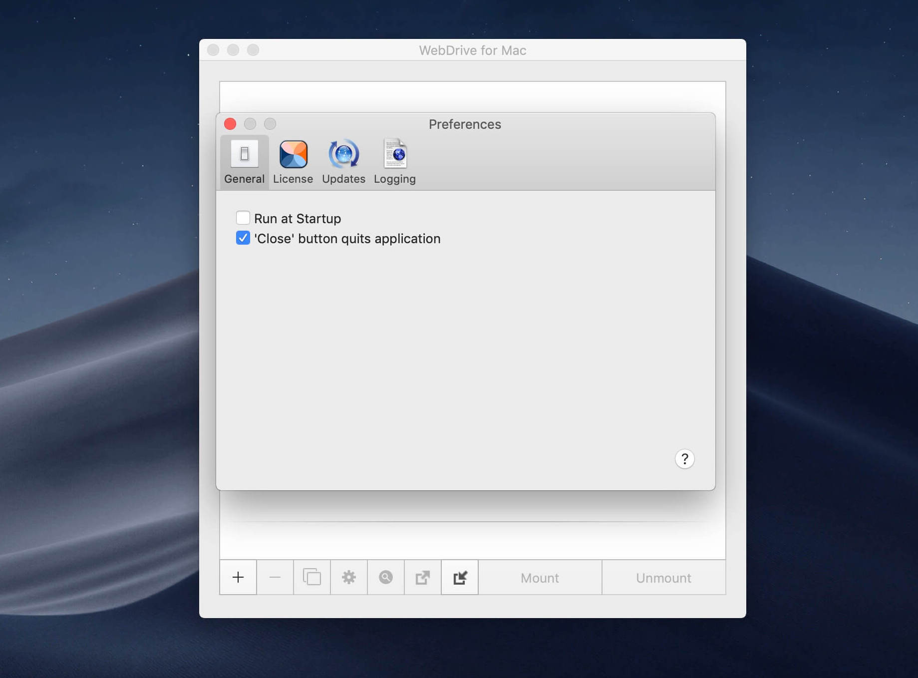Open the Updates preferences tab
This screenshot has height=678, width=918.
point(343,162)
